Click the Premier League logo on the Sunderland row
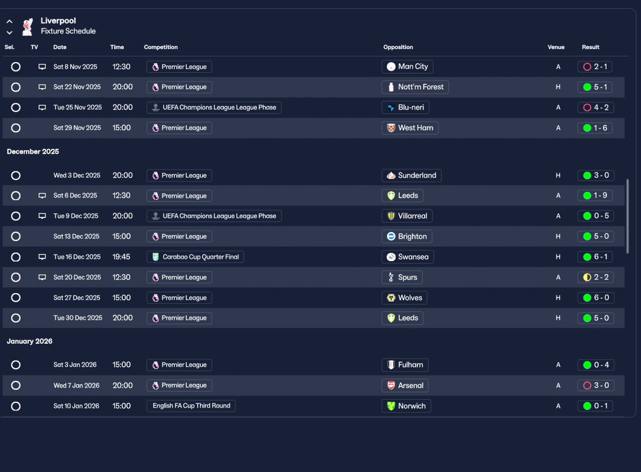 pyautogui.click(x=156, y=175)
